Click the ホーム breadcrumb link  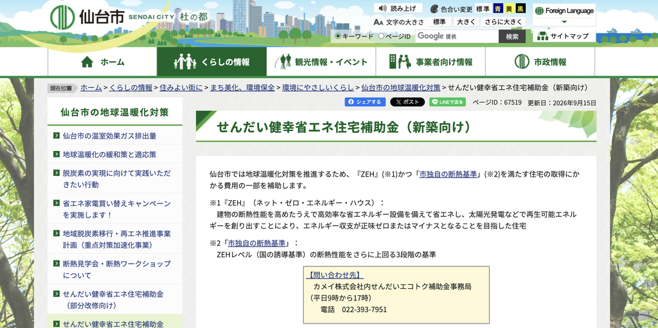(x=91, y=88)
